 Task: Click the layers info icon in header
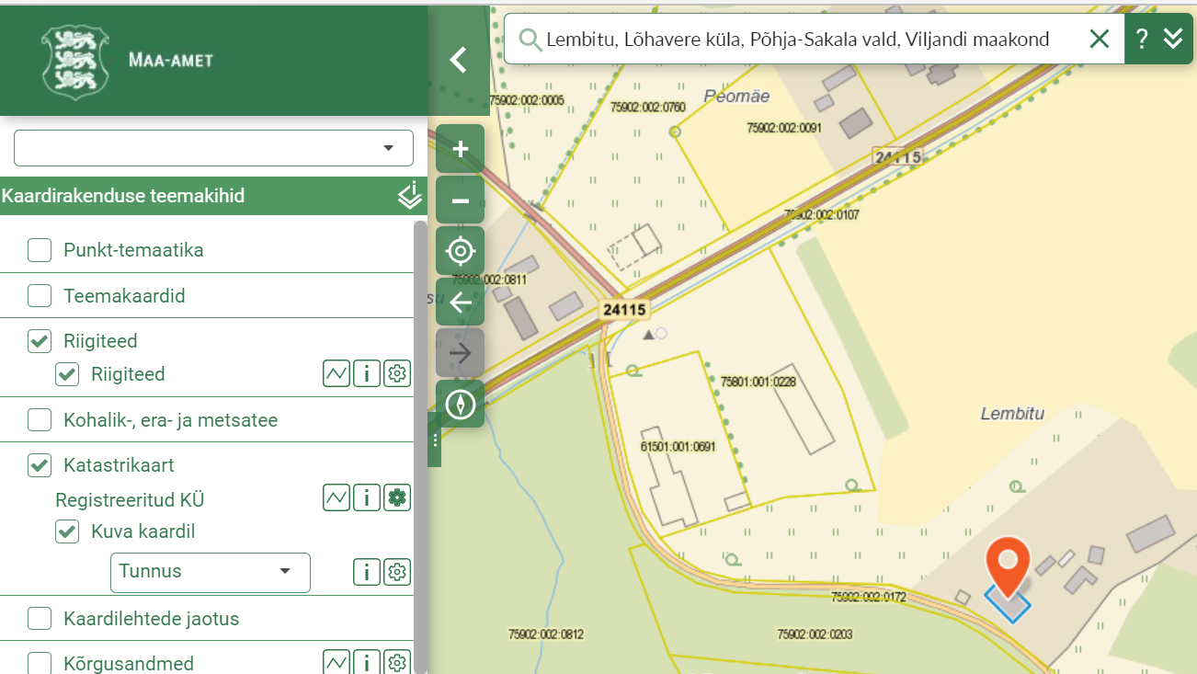point(410,195)
